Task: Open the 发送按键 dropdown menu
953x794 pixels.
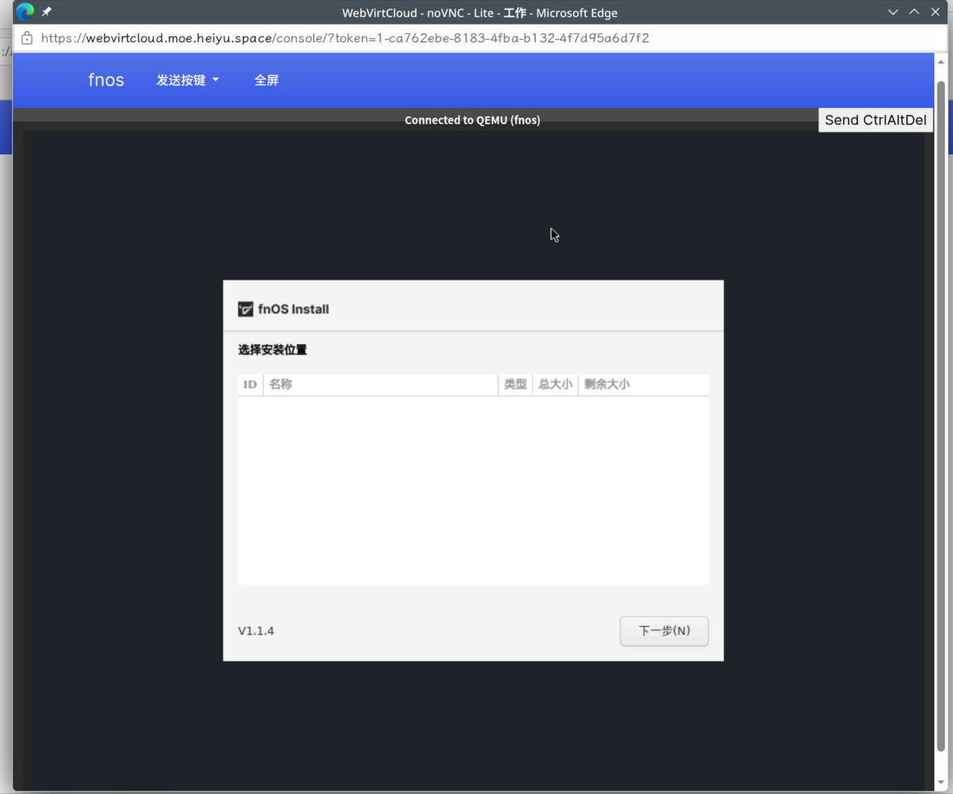Action: pyautogui.click(x=187, y=80)
